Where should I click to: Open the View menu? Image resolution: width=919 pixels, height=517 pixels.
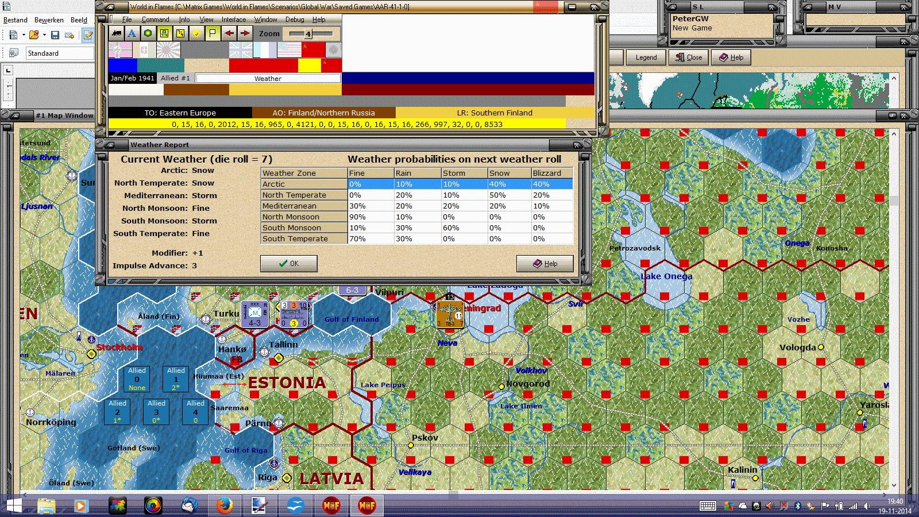click(x=207, y=20)
